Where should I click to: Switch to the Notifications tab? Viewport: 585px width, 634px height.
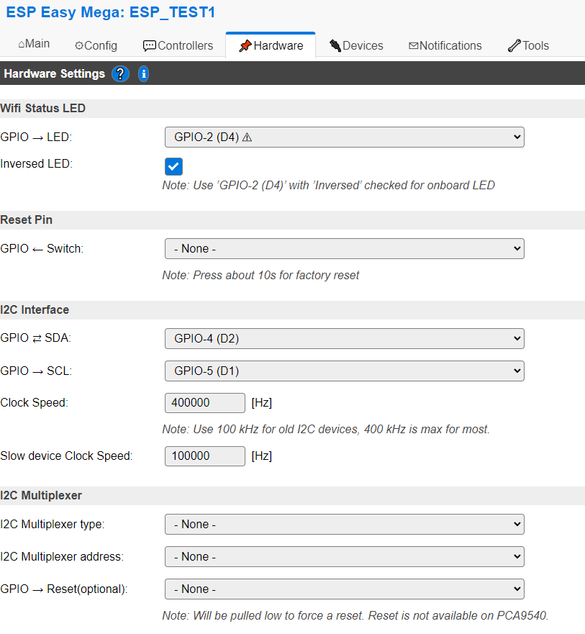tap(445, 45)
